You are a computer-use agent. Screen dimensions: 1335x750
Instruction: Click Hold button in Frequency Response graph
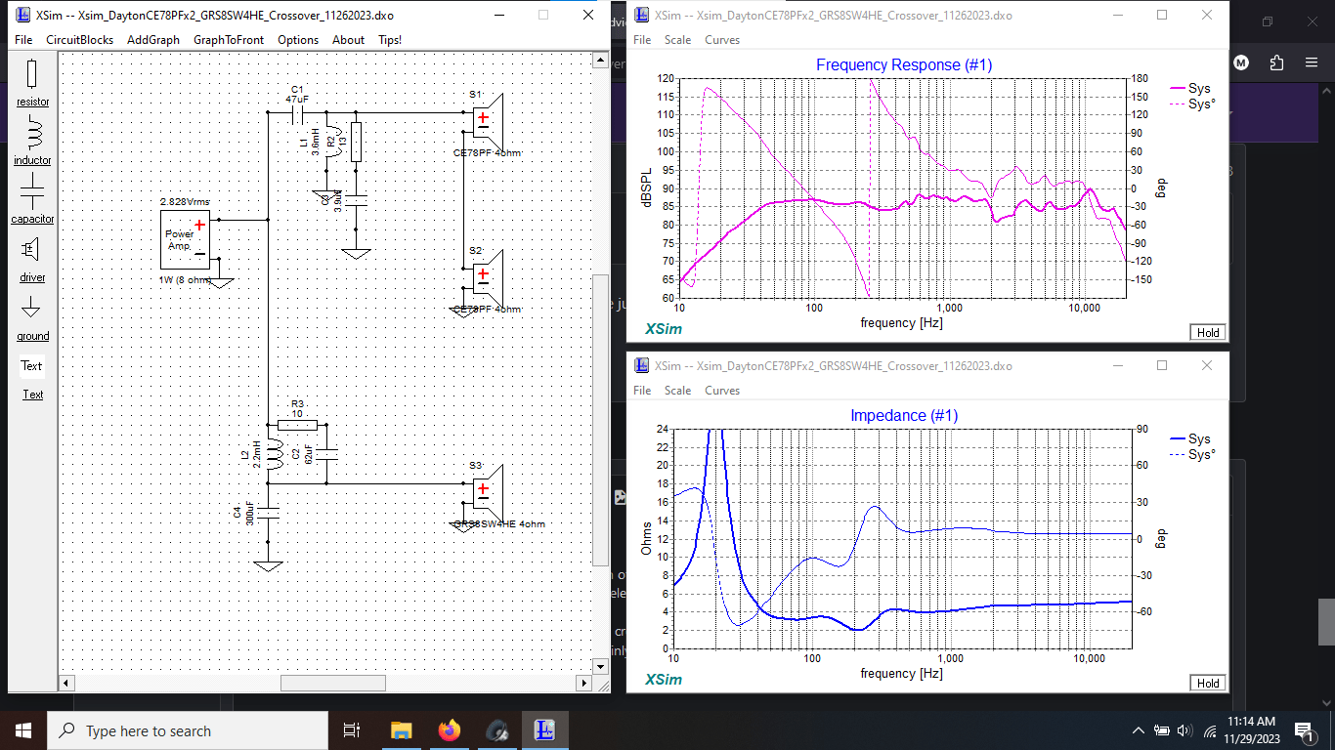(1208, 332)
